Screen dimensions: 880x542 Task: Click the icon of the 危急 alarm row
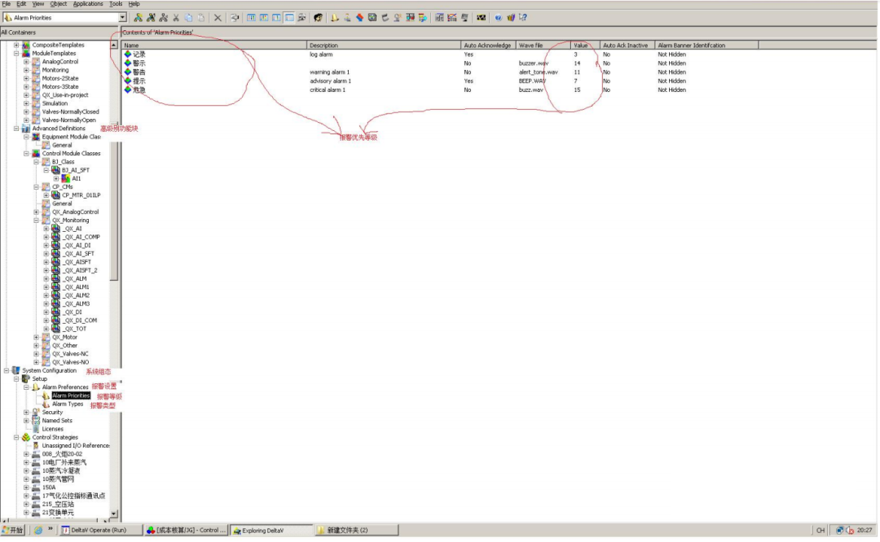[x=127, y=90]
